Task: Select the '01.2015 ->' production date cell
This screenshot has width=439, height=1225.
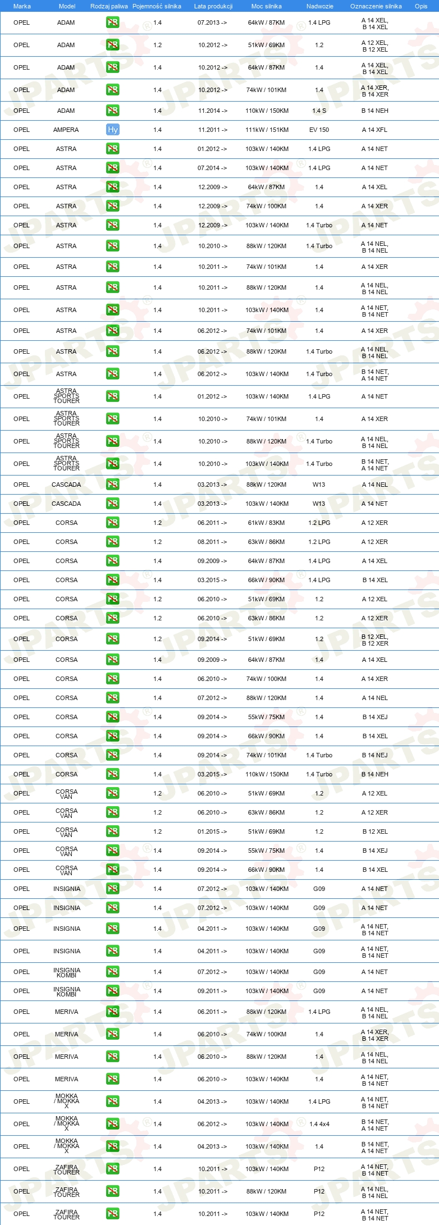Action: 213,831
